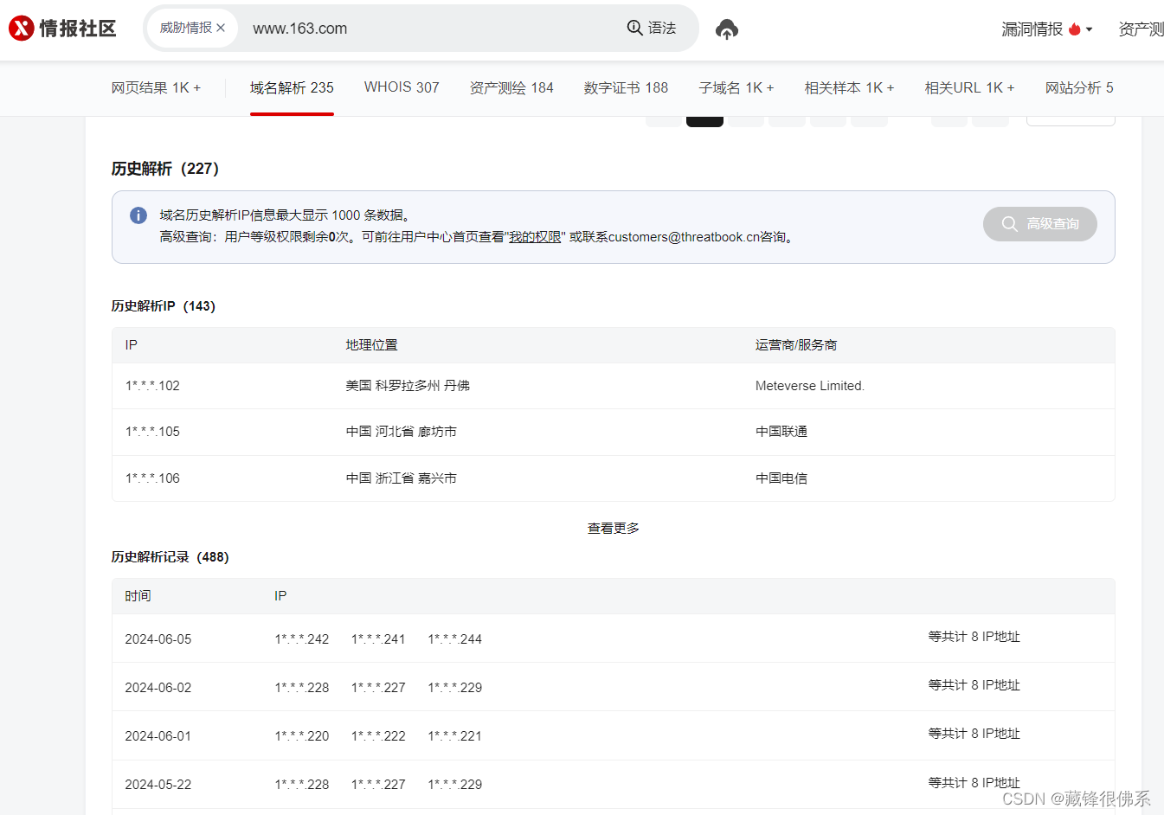Image resolution: width=1164 pixels, height=815 pixels.
Task: Click IP 1*.*.*.229 in 2024-05-22 row
Action: (455, 785)
